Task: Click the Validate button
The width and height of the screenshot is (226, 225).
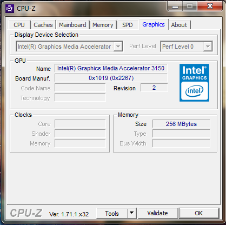Action: [x=158, y=214]
